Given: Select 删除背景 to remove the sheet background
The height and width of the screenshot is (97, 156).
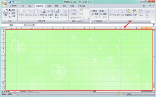Looking at the screenshot, I should [57, 14].
